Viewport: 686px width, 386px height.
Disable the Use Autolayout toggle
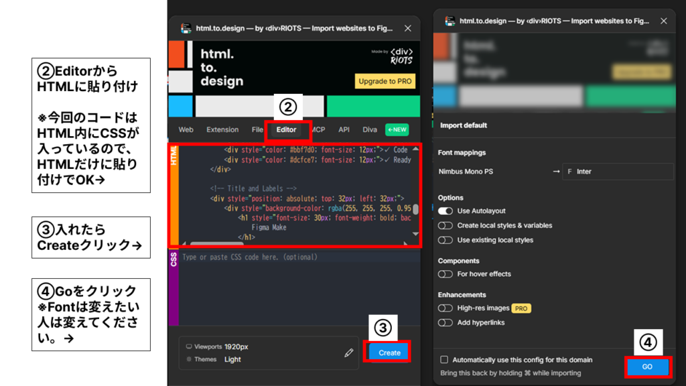(x=445, y=211)
